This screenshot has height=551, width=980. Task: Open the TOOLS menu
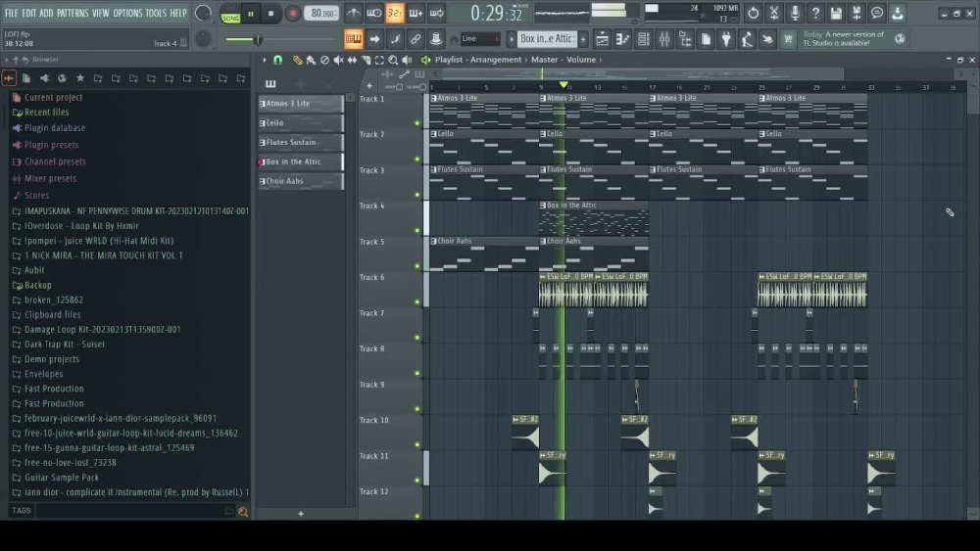tap(156, 13)
